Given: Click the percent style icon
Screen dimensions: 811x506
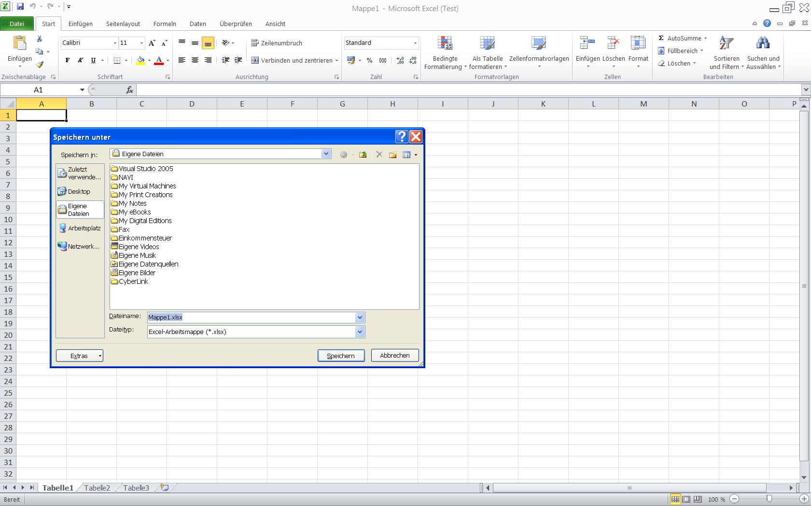Looking at the screenshot, I should [x=369, y=60].
